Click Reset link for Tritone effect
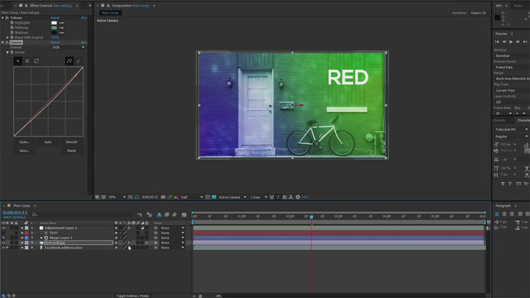 pyautogui.click(x=55, y=17)
